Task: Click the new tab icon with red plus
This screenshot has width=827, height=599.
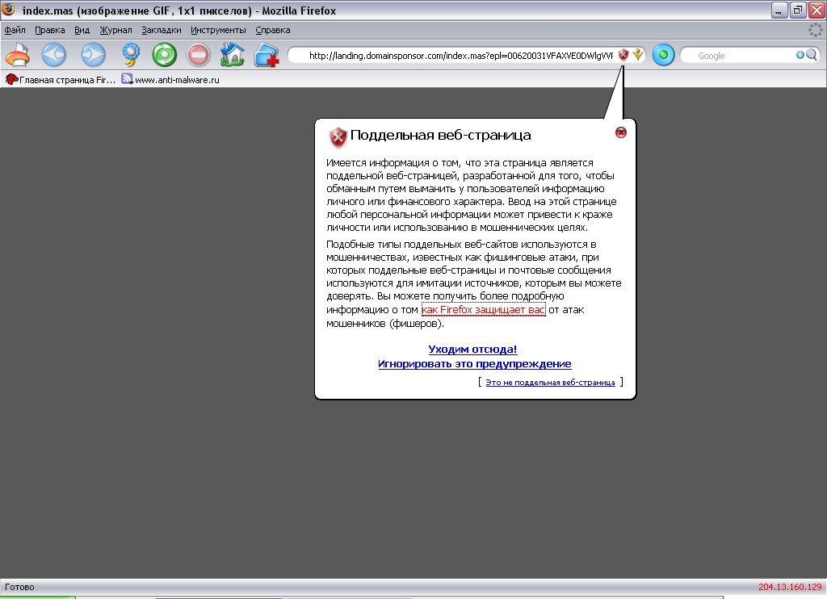Action: coord(267,55)
